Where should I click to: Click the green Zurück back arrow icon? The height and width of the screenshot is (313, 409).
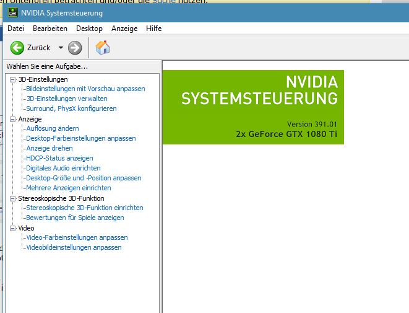tap(17, 48)
